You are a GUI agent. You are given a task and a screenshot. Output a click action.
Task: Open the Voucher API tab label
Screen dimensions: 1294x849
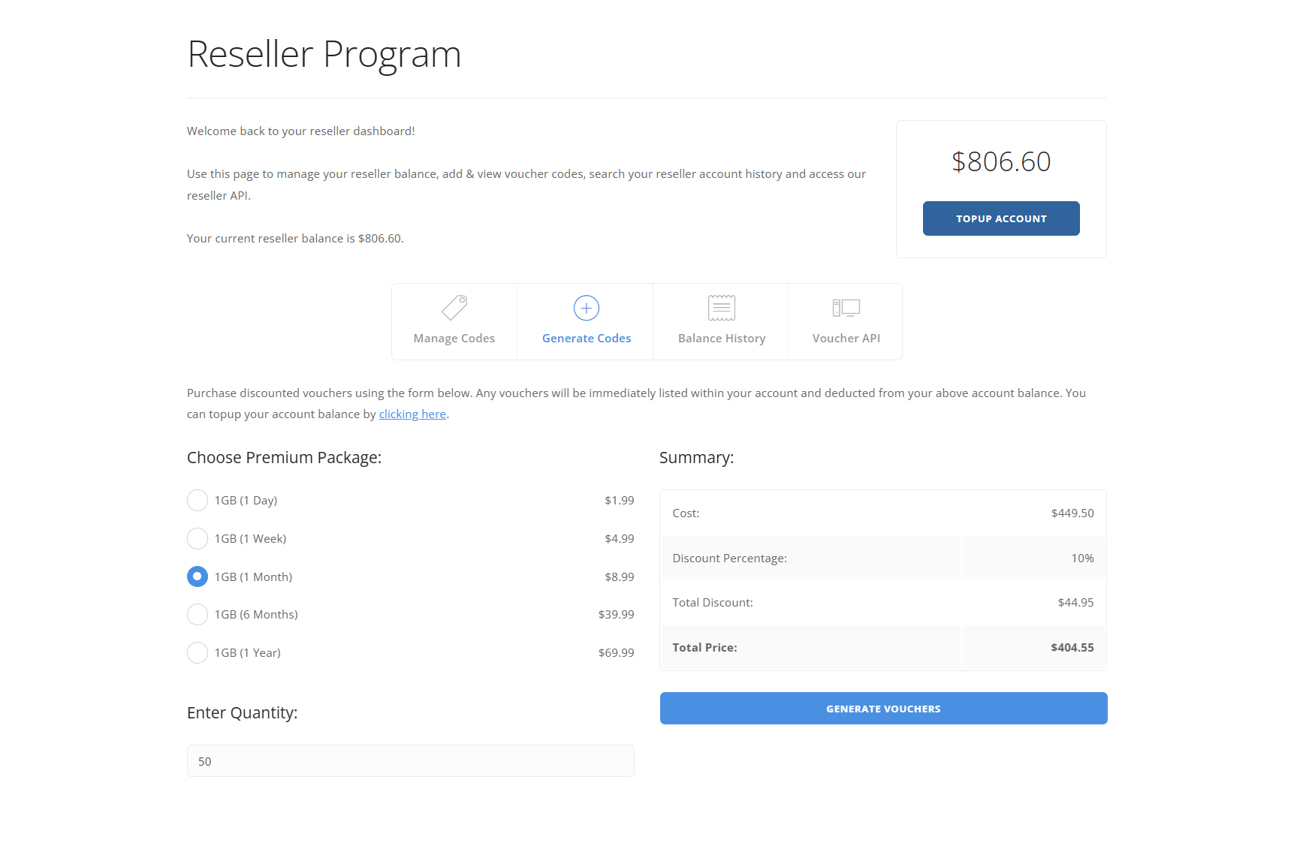point(846,339)
